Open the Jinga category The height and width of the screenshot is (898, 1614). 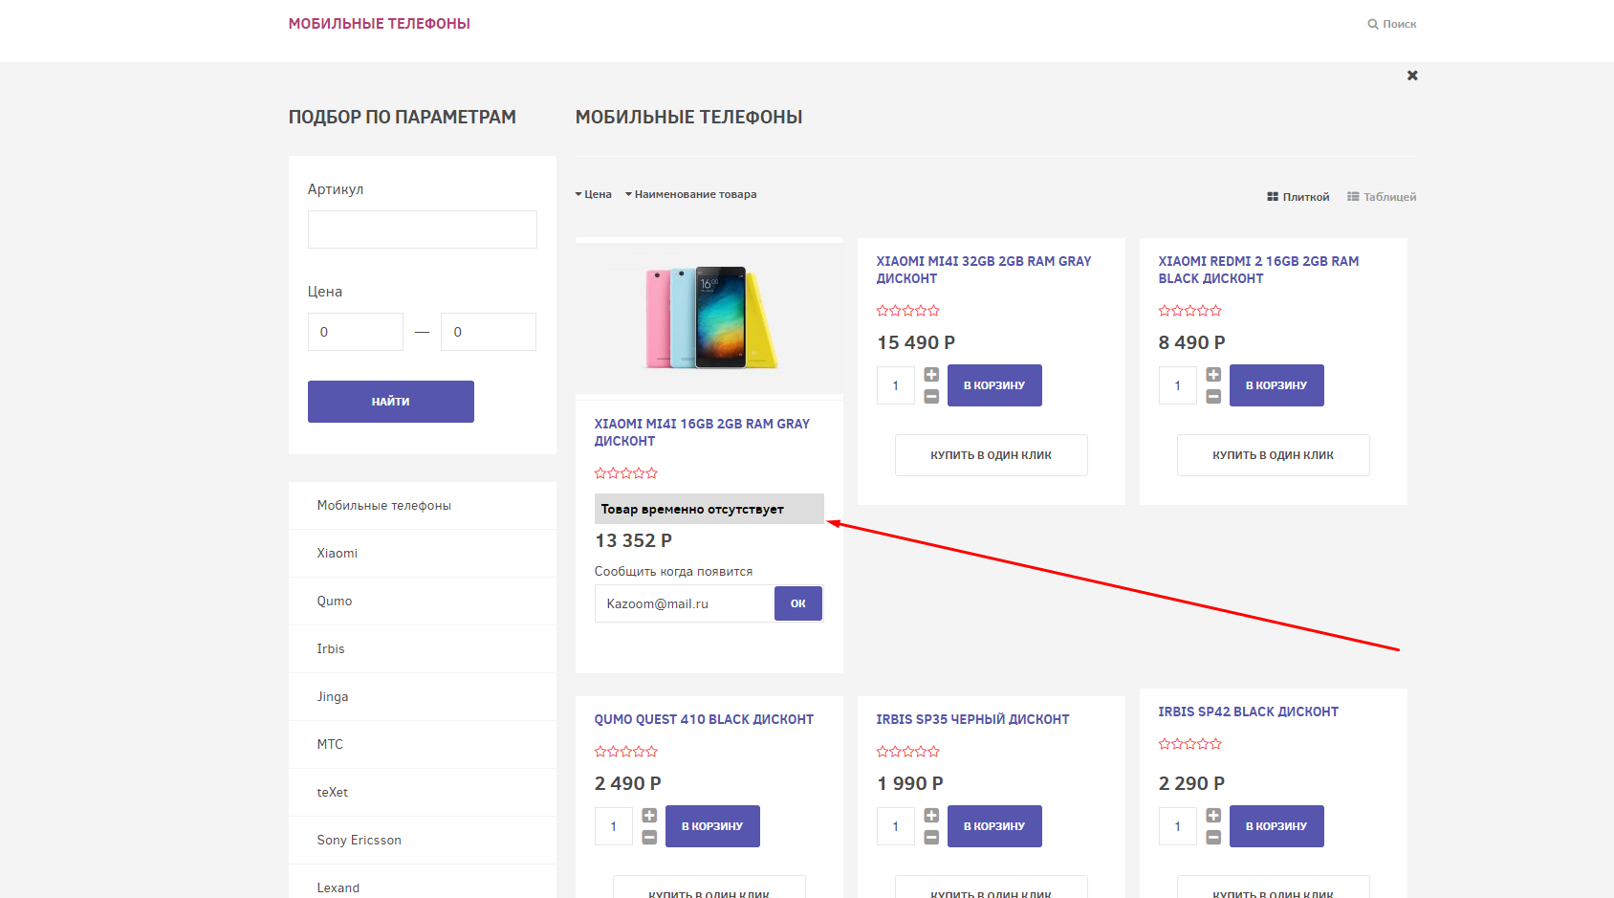tap(423, 697)
